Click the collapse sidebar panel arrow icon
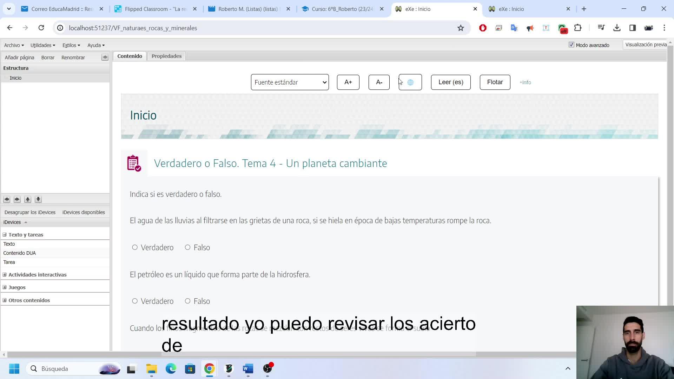The width and height of the screenshot is (674, 379). tap(105, 57)
